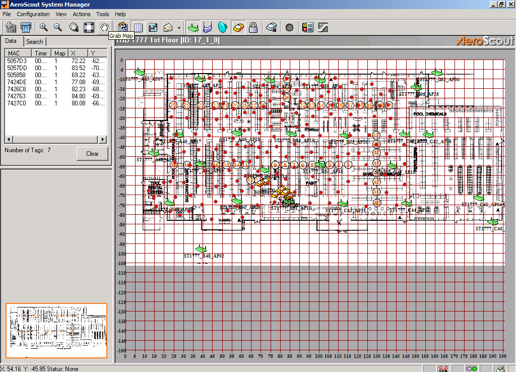Click the color palette map icon
The height and width of the screenshot is (372, 516).
tap(168, 27)
